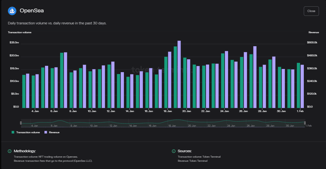
Task: Click the green volume bar for 7 Jan
Action: pyautogui.click(x=62, y=80)
